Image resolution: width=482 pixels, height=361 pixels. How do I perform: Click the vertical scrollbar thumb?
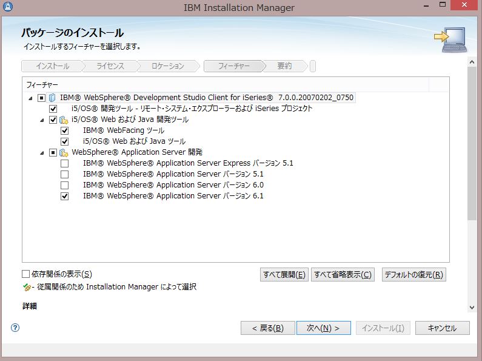472,143
